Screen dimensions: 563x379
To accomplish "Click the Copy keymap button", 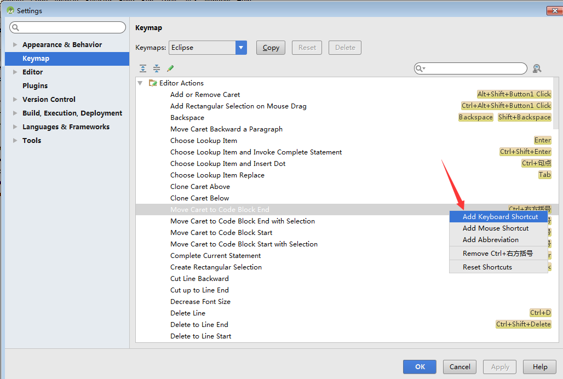I will coord(271,47).
